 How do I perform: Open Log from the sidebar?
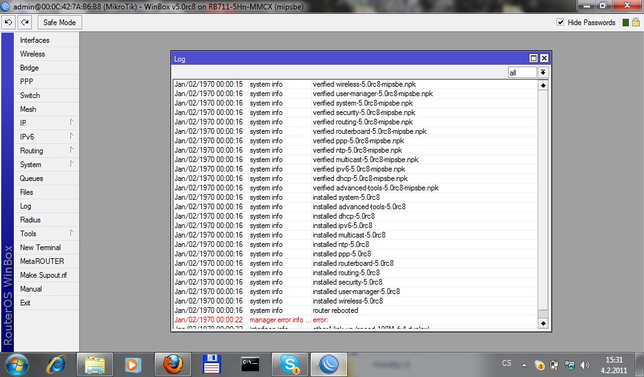(47, 206)
